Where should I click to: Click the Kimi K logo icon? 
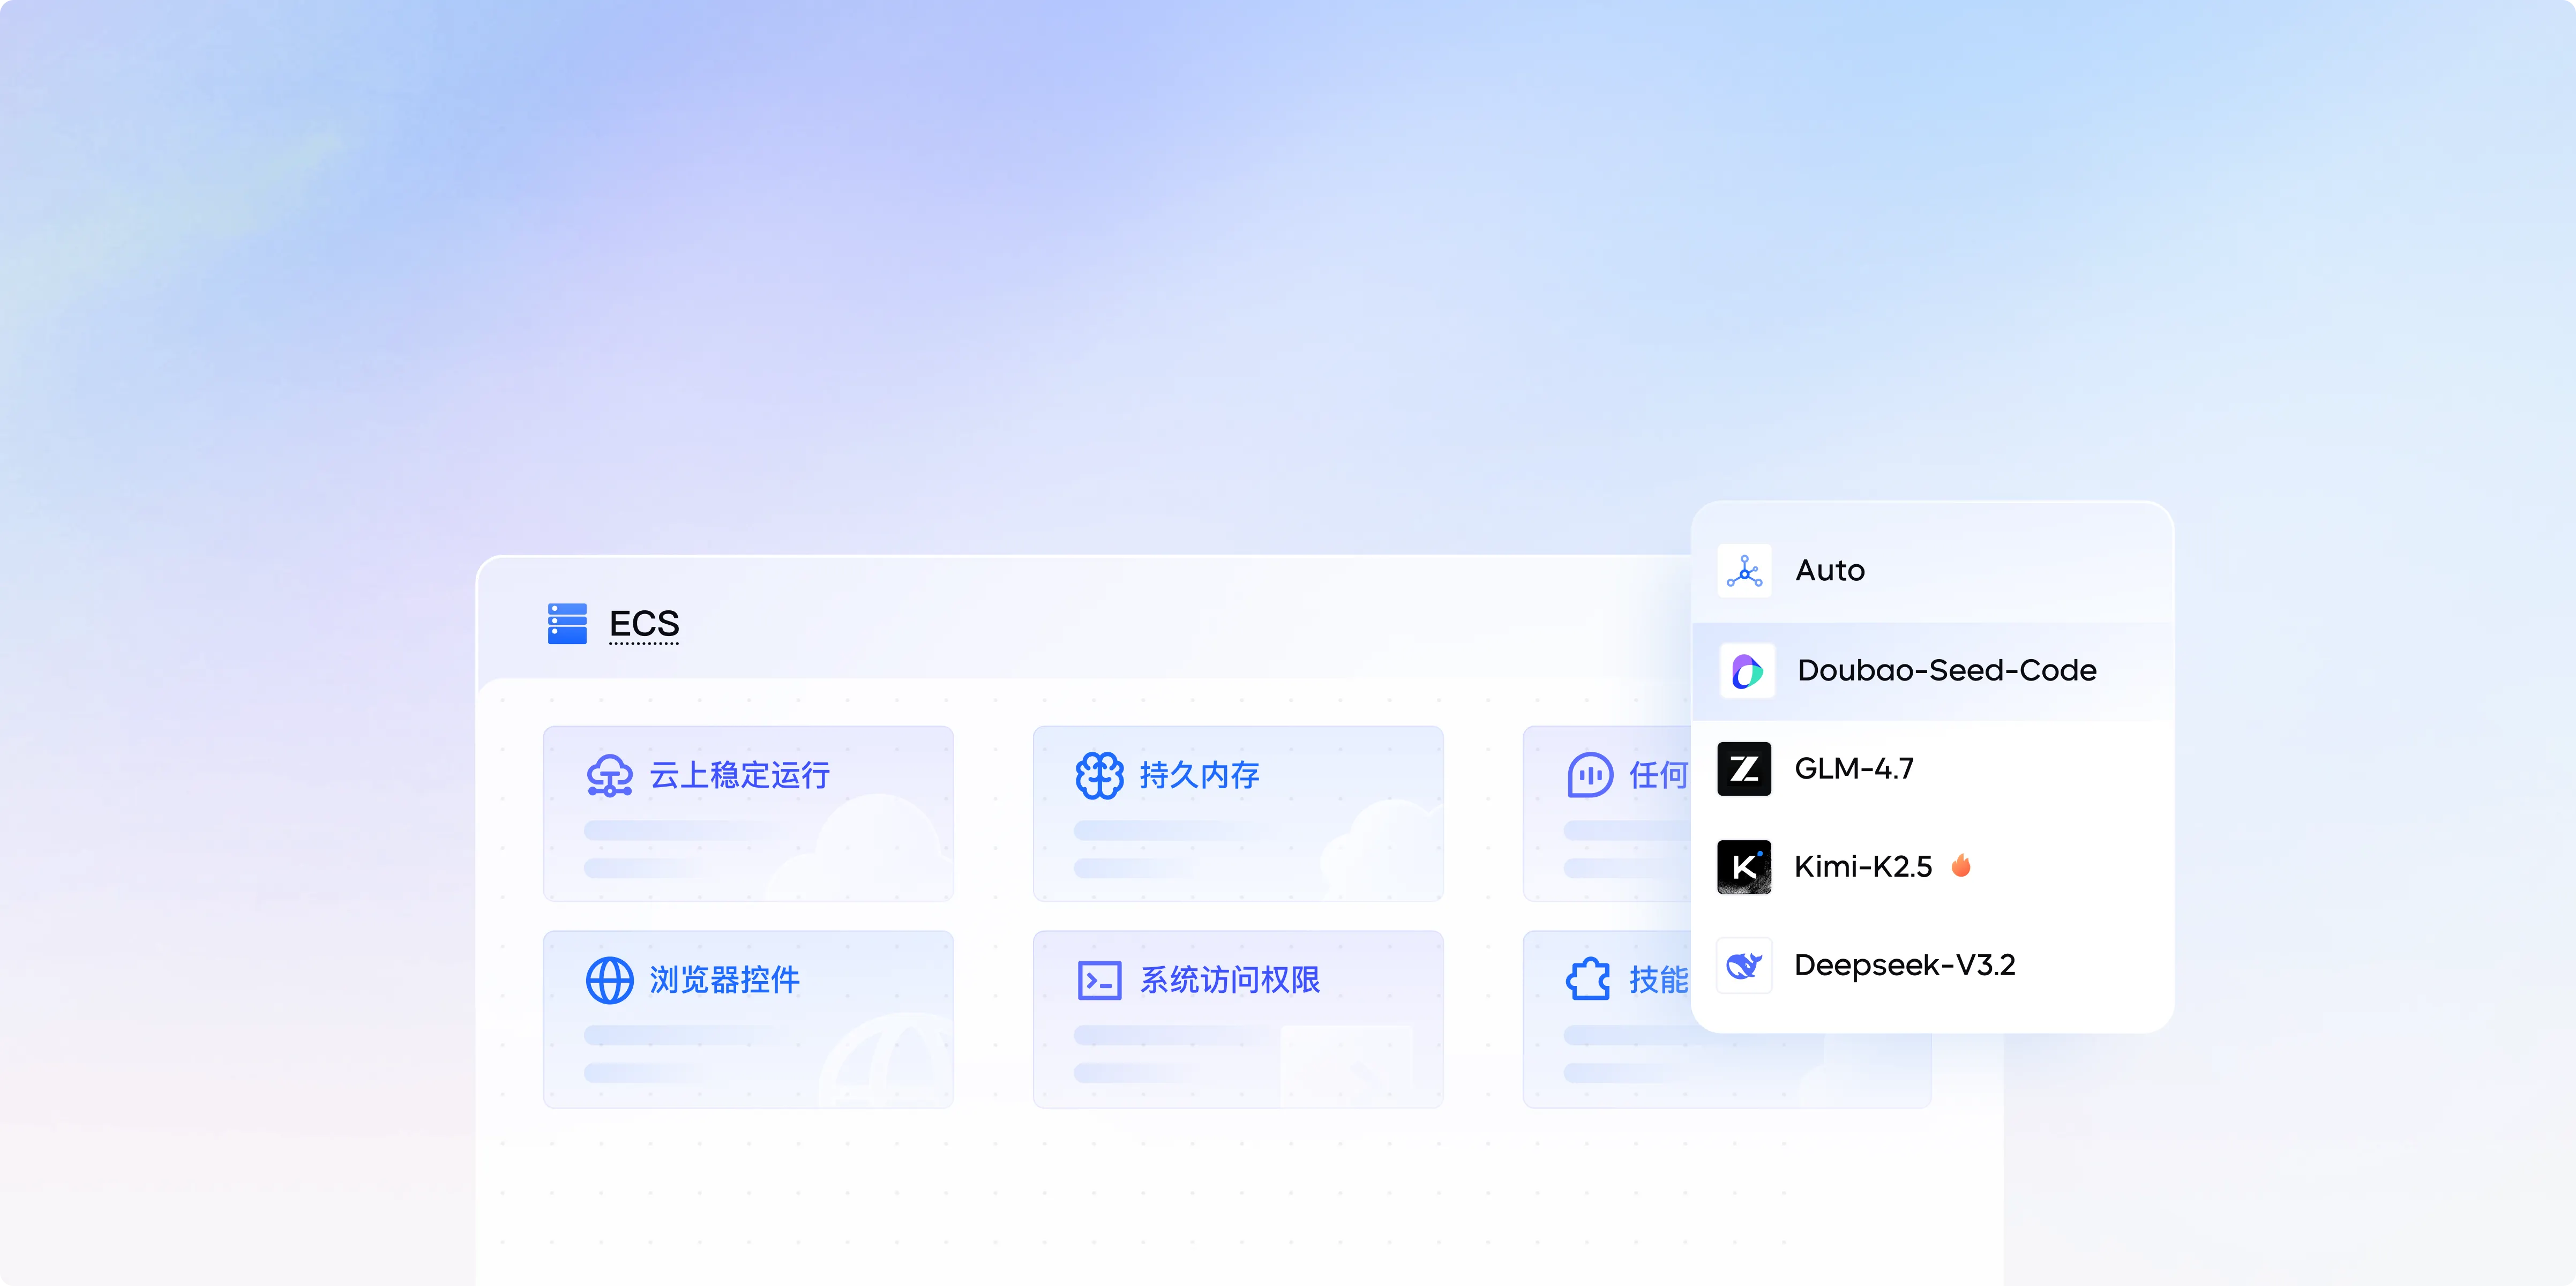1744,867
